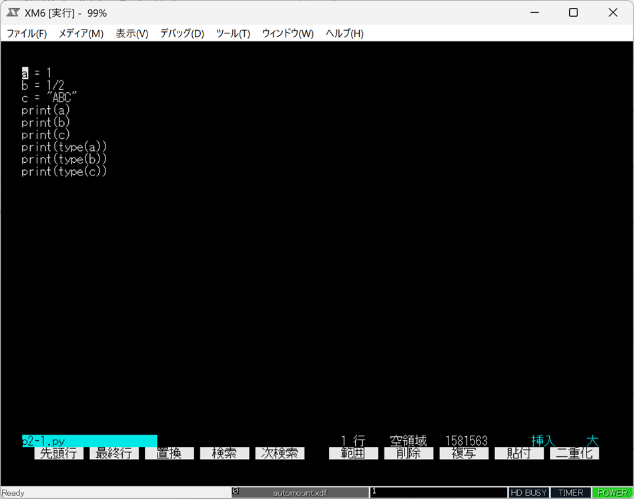Open the デバッグ(D) menu
This screenshot has height=499, width=634.
pos(182,33)
